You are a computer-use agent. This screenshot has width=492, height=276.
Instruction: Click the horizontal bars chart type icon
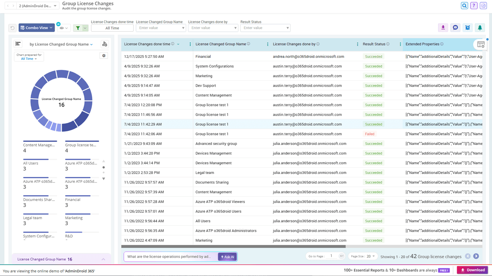pyautogui.click(x=18, y=44)
